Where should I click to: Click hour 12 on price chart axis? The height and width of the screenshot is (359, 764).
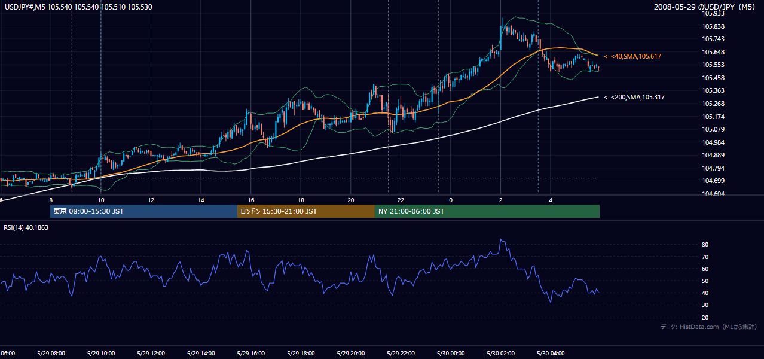point(151,200)
